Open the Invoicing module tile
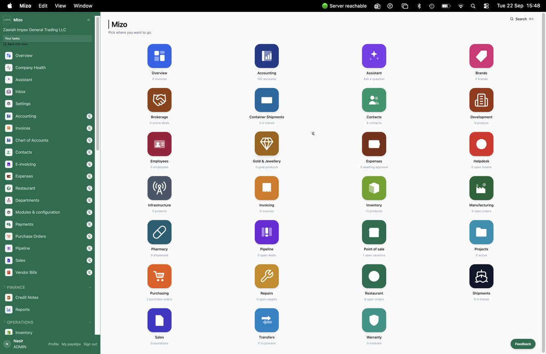This screenshot has width=546, height=354. click(267, 188)
